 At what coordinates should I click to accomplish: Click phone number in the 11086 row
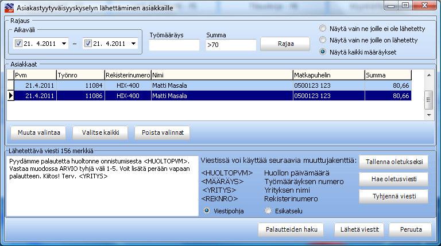tap(312, 96)
